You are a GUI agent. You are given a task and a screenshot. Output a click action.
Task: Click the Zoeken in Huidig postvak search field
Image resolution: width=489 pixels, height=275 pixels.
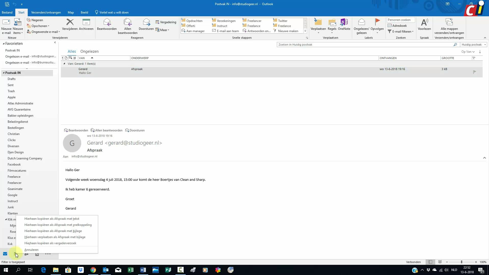click(357, 44)
